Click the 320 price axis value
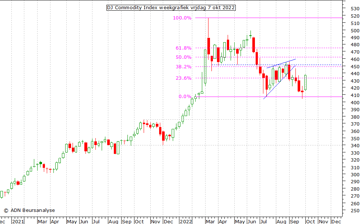The image size is (361, 224). pos(355,160)
